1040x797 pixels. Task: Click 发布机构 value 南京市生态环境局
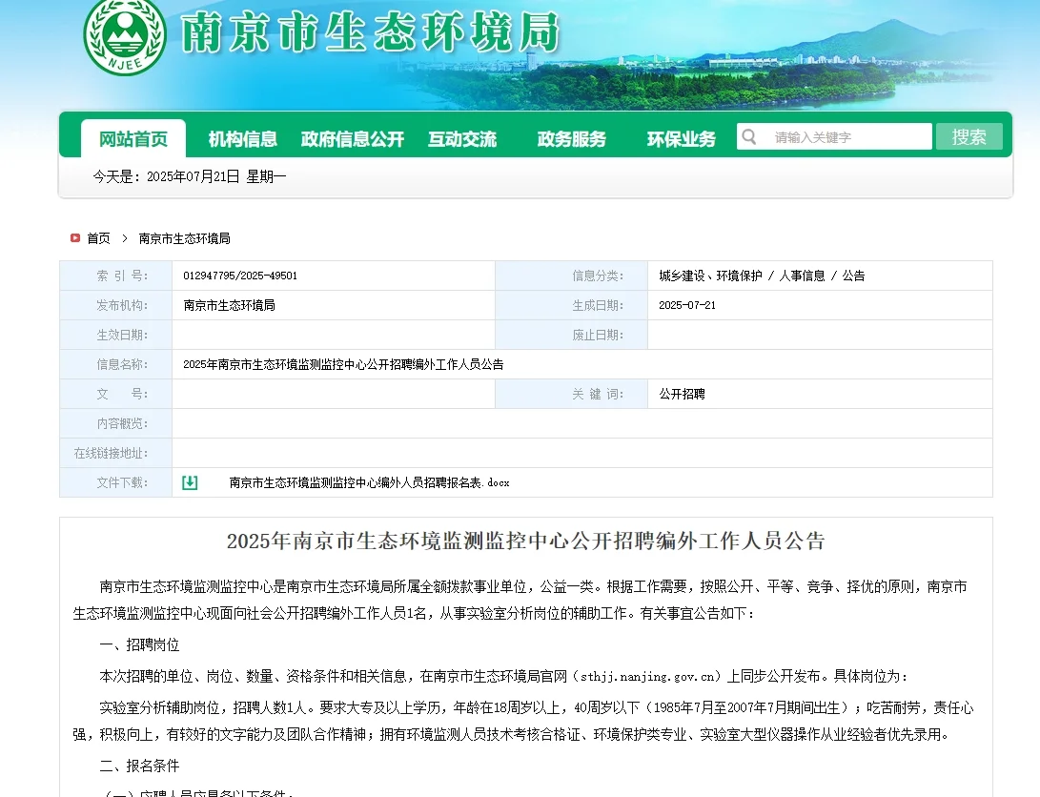pos(229,305)
